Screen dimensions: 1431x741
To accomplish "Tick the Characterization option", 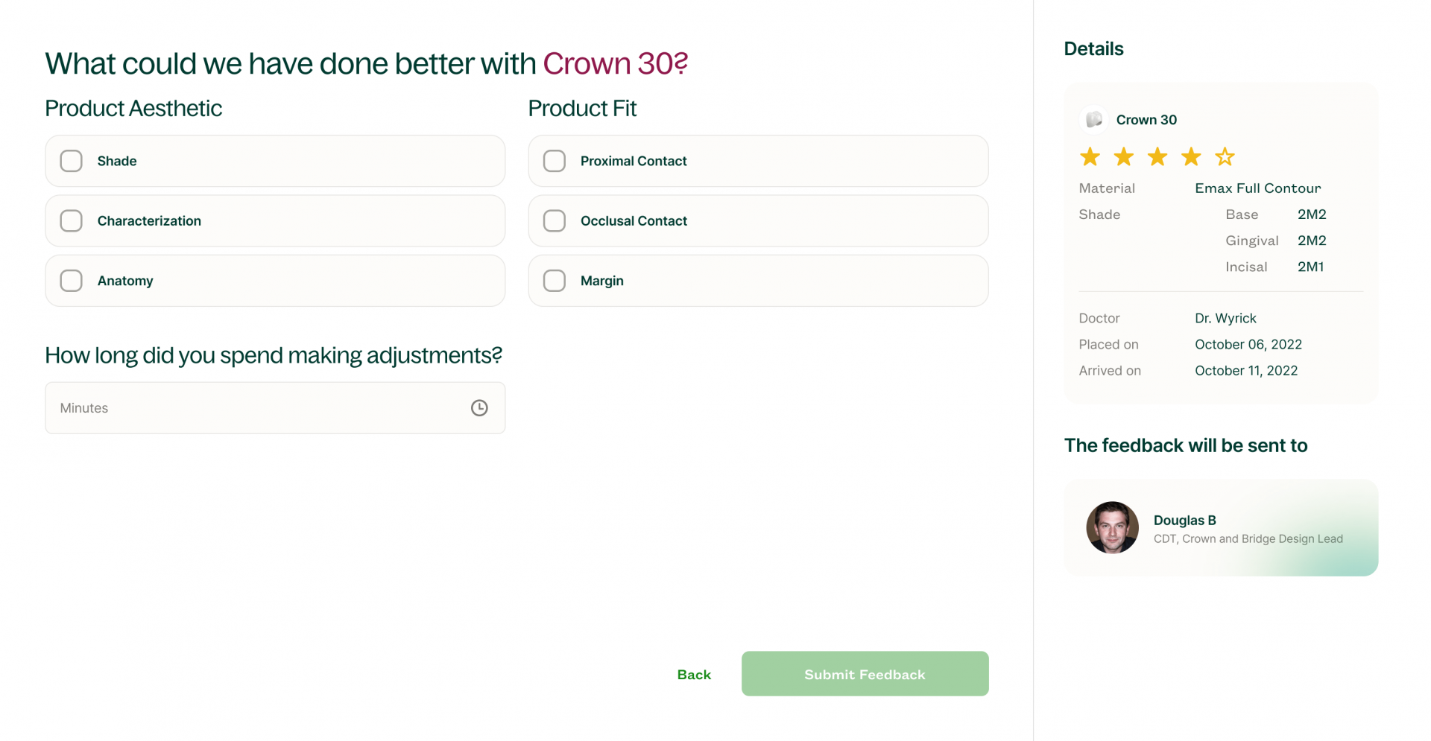I will pos(72,221).
